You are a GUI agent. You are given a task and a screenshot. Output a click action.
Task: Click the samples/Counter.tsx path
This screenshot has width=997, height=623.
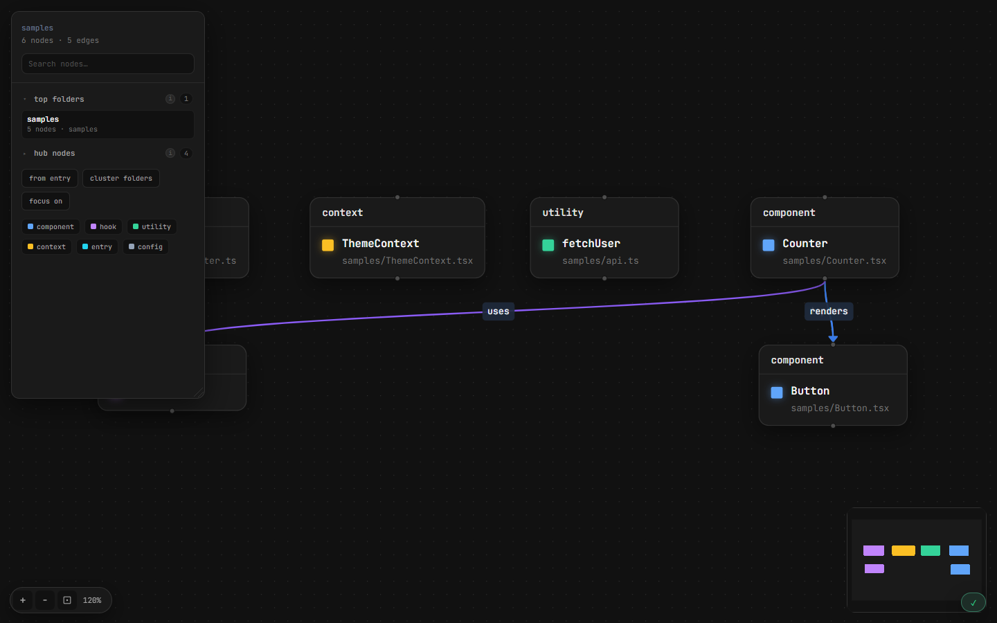point(834,261)
